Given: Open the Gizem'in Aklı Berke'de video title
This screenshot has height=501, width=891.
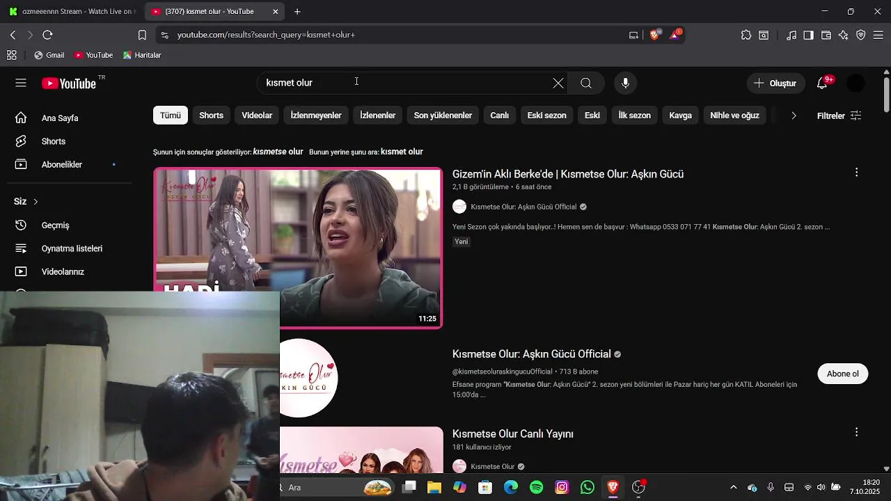Looking at the screenshot, I should coord(568,174).
